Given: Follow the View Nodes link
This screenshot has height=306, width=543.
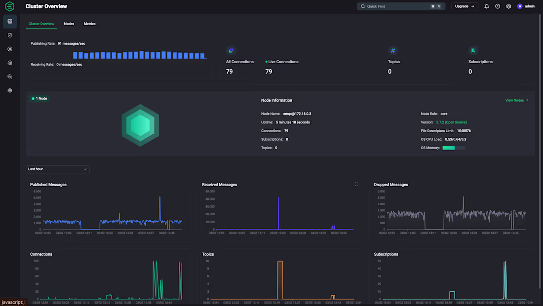Looking at the screenshot, I should tap(516, 100).
